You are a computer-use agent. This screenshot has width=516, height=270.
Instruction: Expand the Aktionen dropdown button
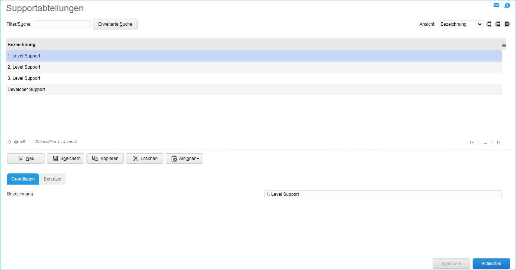point(184,158)
